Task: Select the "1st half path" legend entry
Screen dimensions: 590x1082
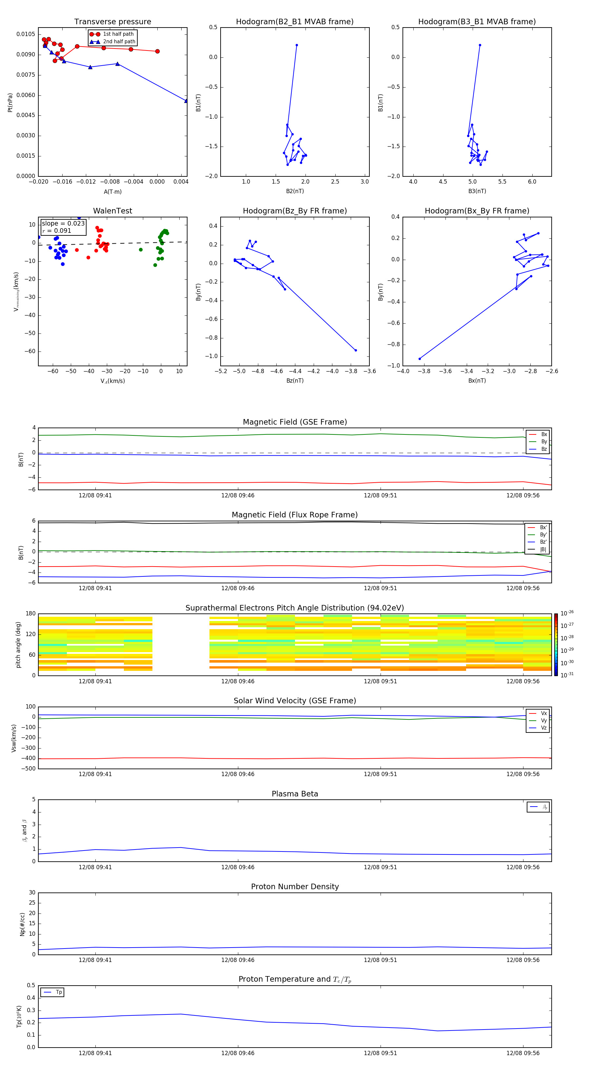Action: pos(112,34)
